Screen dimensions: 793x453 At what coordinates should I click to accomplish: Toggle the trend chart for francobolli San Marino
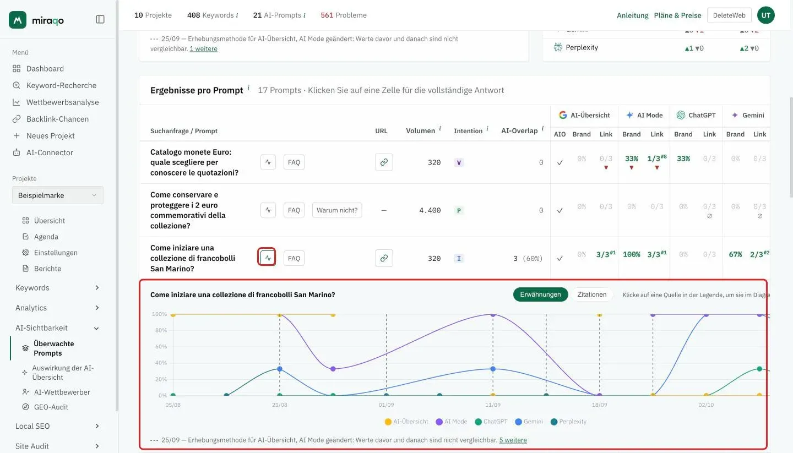click(267, 258)
